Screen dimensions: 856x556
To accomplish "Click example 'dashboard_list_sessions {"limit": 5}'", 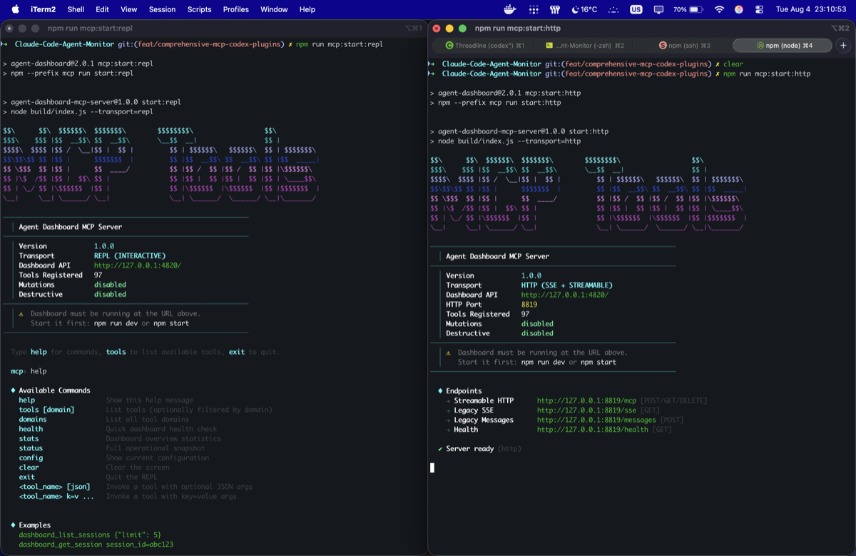I will point(90,535).
